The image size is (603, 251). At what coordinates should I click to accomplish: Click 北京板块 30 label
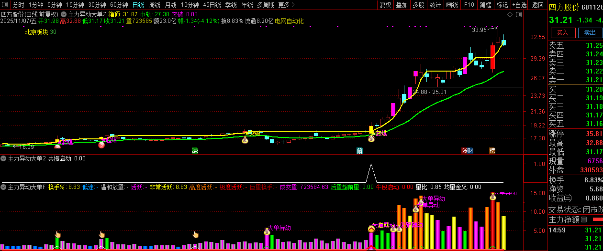pos(41,32)
